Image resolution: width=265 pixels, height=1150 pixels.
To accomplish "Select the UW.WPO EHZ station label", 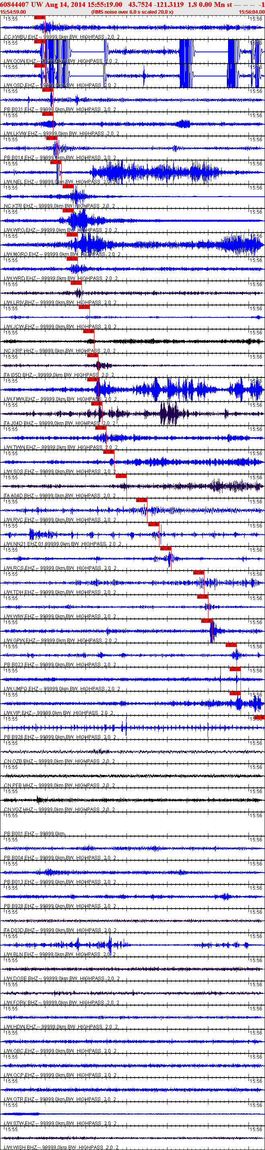I will pyautogui.click(x=61, y=230).
